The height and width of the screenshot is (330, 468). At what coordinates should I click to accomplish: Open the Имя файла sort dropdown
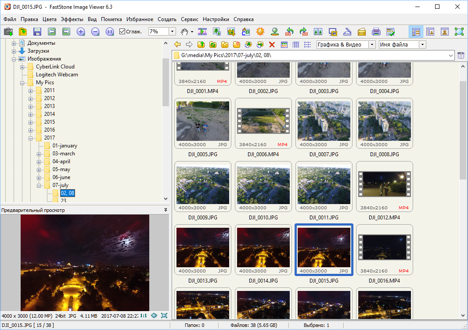click(422, 44)
